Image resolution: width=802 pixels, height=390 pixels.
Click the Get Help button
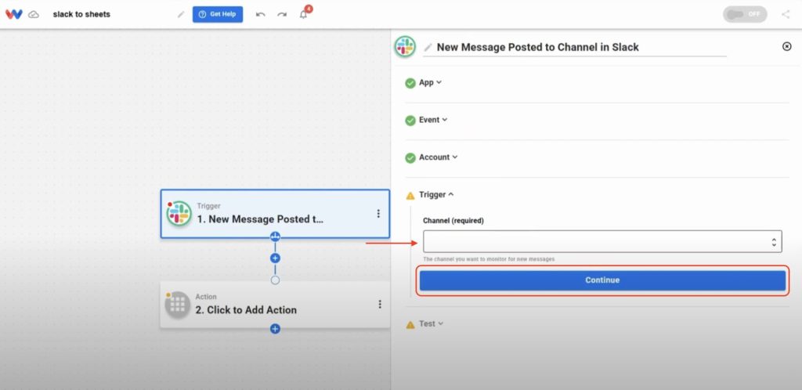(218, 14)
